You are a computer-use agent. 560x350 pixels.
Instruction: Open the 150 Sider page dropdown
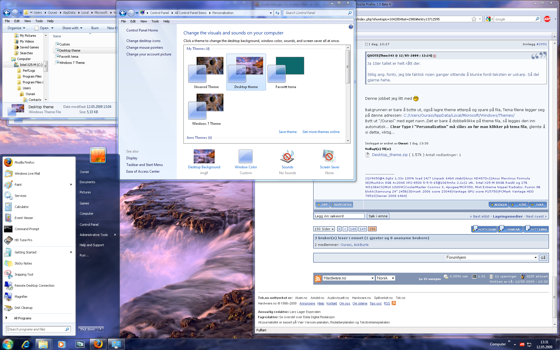click(324, 229)
